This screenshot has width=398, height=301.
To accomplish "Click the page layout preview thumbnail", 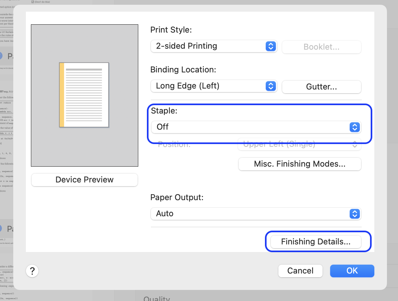I will (x=84, y=95).
